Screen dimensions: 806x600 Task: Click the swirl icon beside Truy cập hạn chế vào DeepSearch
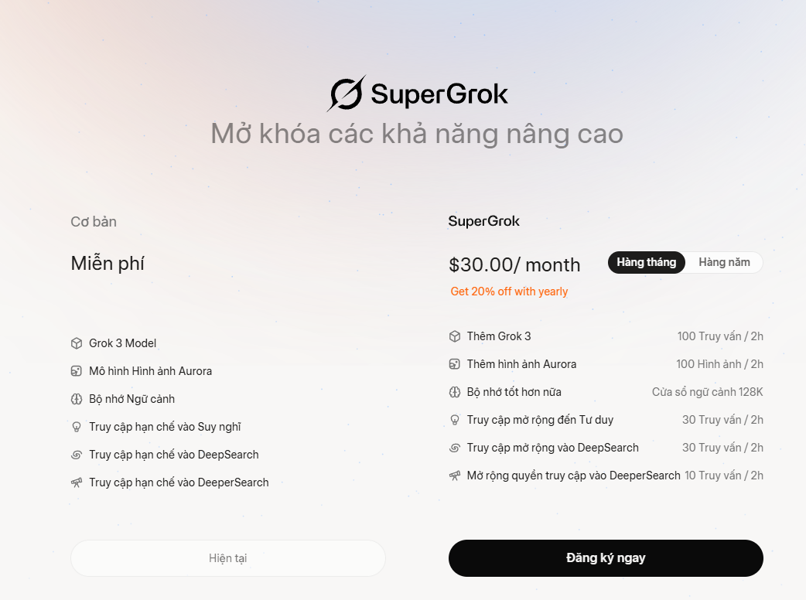tap(77, 455)
